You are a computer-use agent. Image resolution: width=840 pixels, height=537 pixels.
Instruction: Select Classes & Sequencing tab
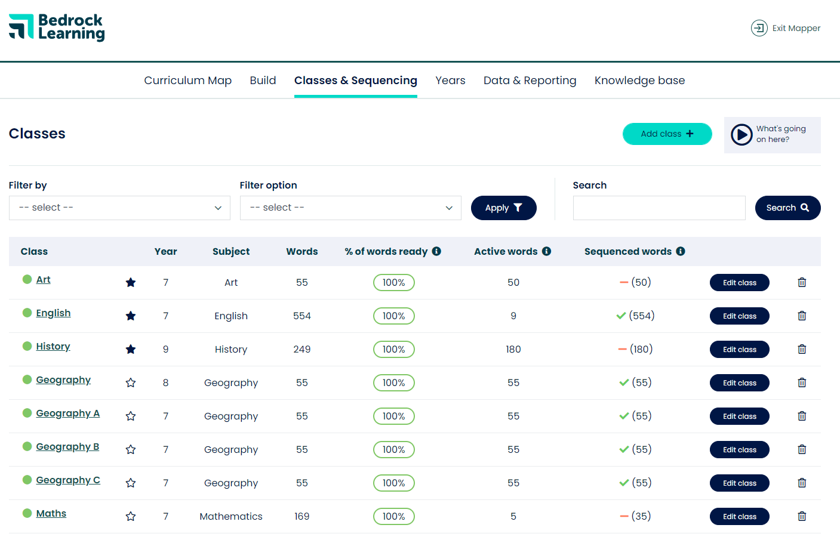(356, 81)
